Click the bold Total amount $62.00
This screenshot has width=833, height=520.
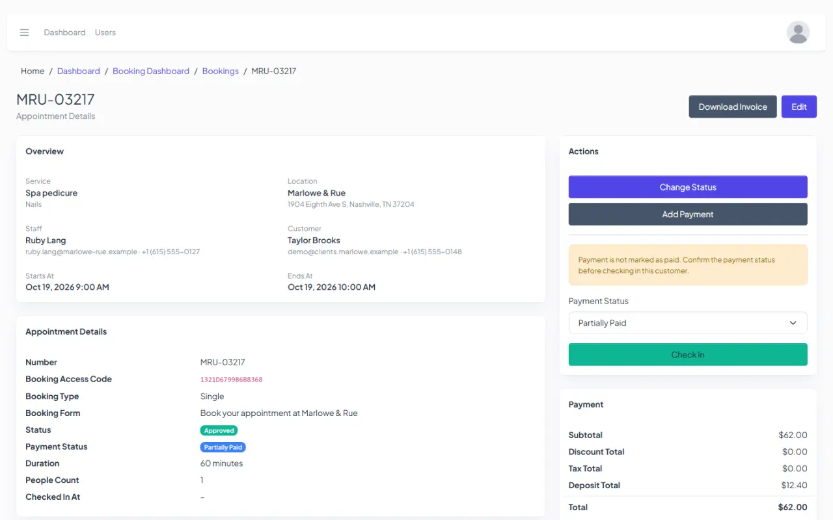tap(793, 508)
